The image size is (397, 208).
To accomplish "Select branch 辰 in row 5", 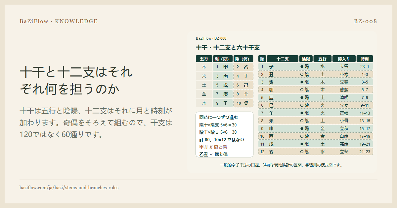I will tap(271, 97).
